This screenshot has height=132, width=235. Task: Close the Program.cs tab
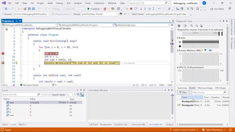[20, 21]
